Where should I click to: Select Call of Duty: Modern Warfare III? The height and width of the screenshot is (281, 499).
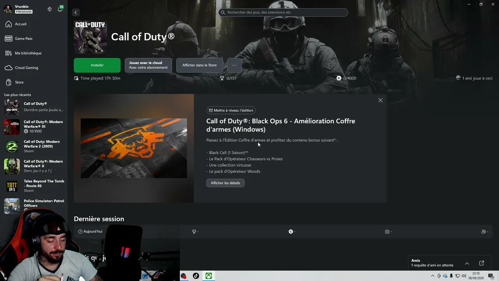(x=34, y=126)
